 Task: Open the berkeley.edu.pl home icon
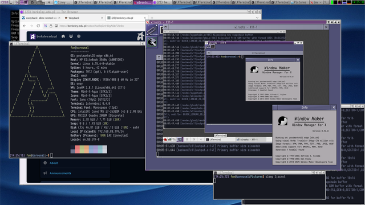click(x=63, y=36)
